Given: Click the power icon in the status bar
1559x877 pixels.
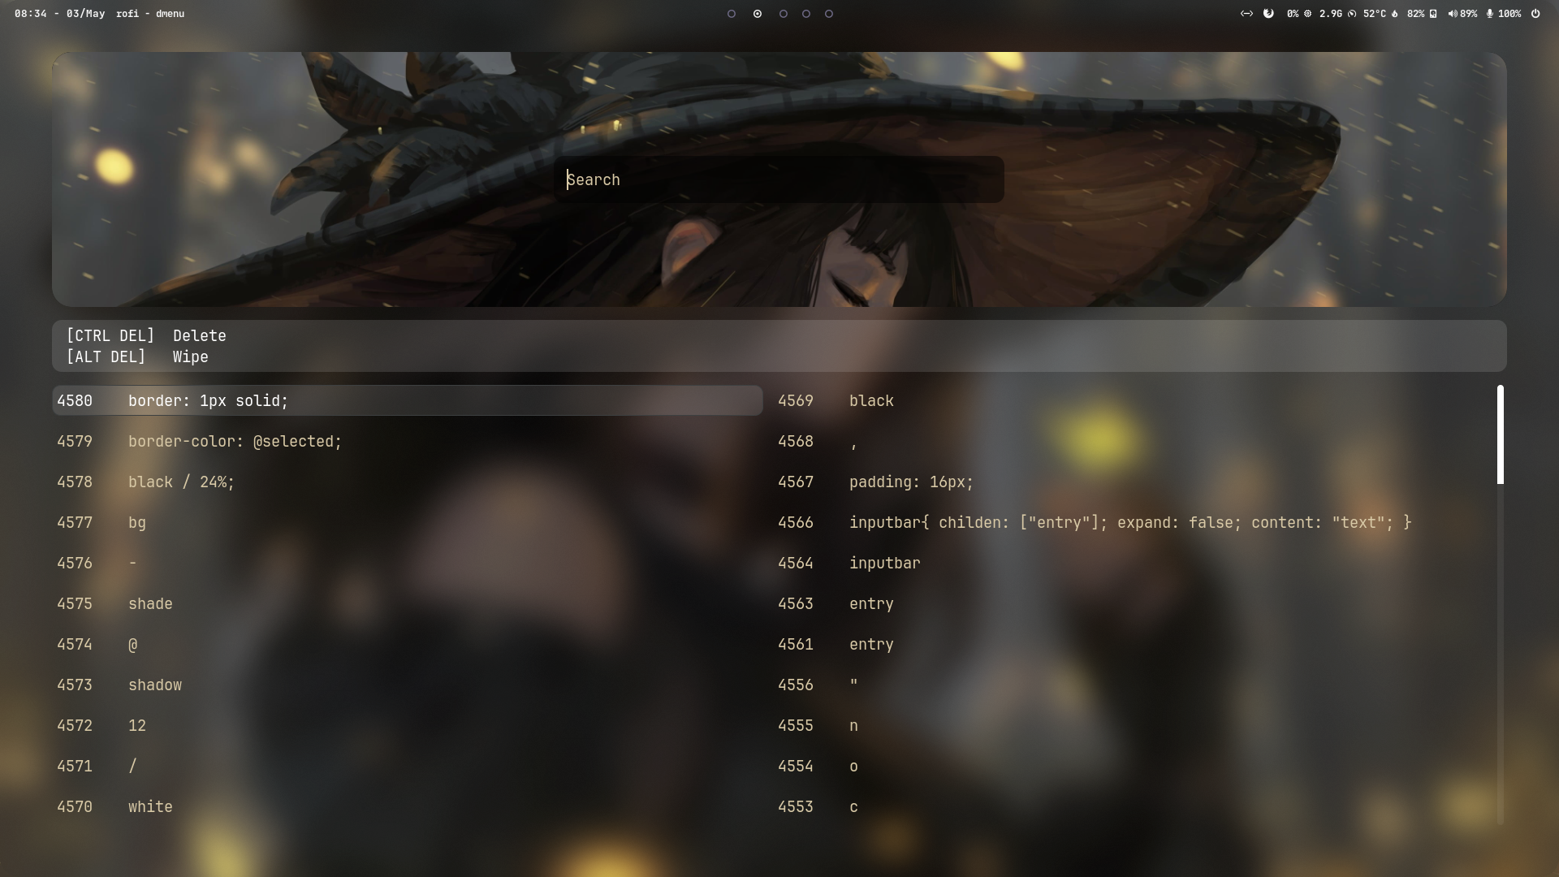Looking at the screenshot, I should point(1535,14).
